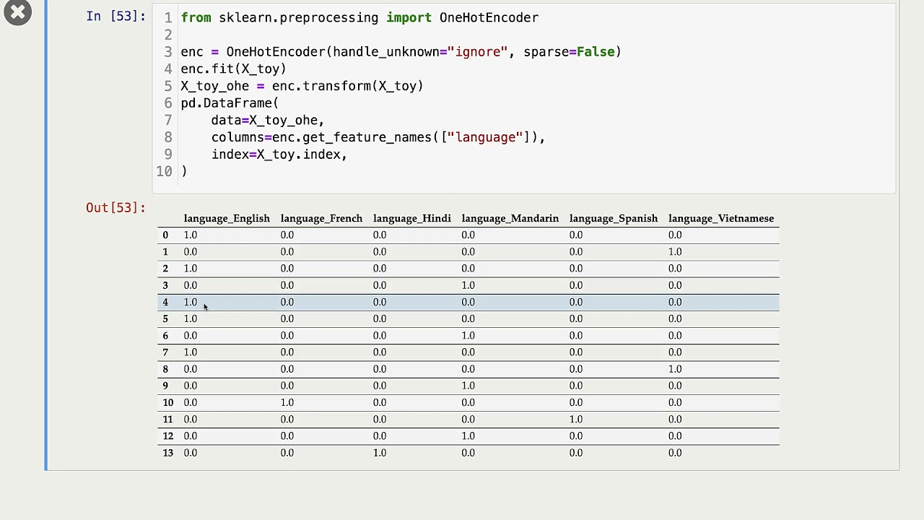Image resolution: width=924 pixels, height=520 pixels.
Task: Click row 12 language_Mandarin value 1.0
Action: 468,436
